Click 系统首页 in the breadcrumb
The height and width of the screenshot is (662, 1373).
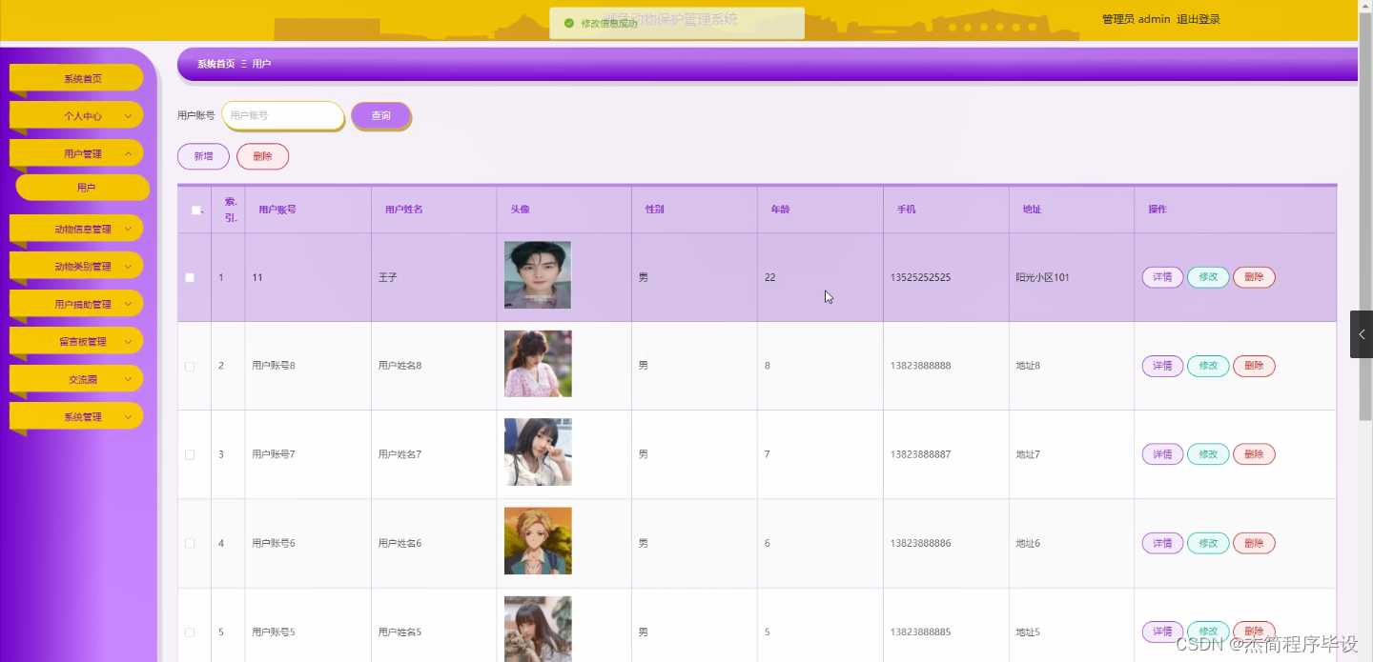[x=215, y=64]
